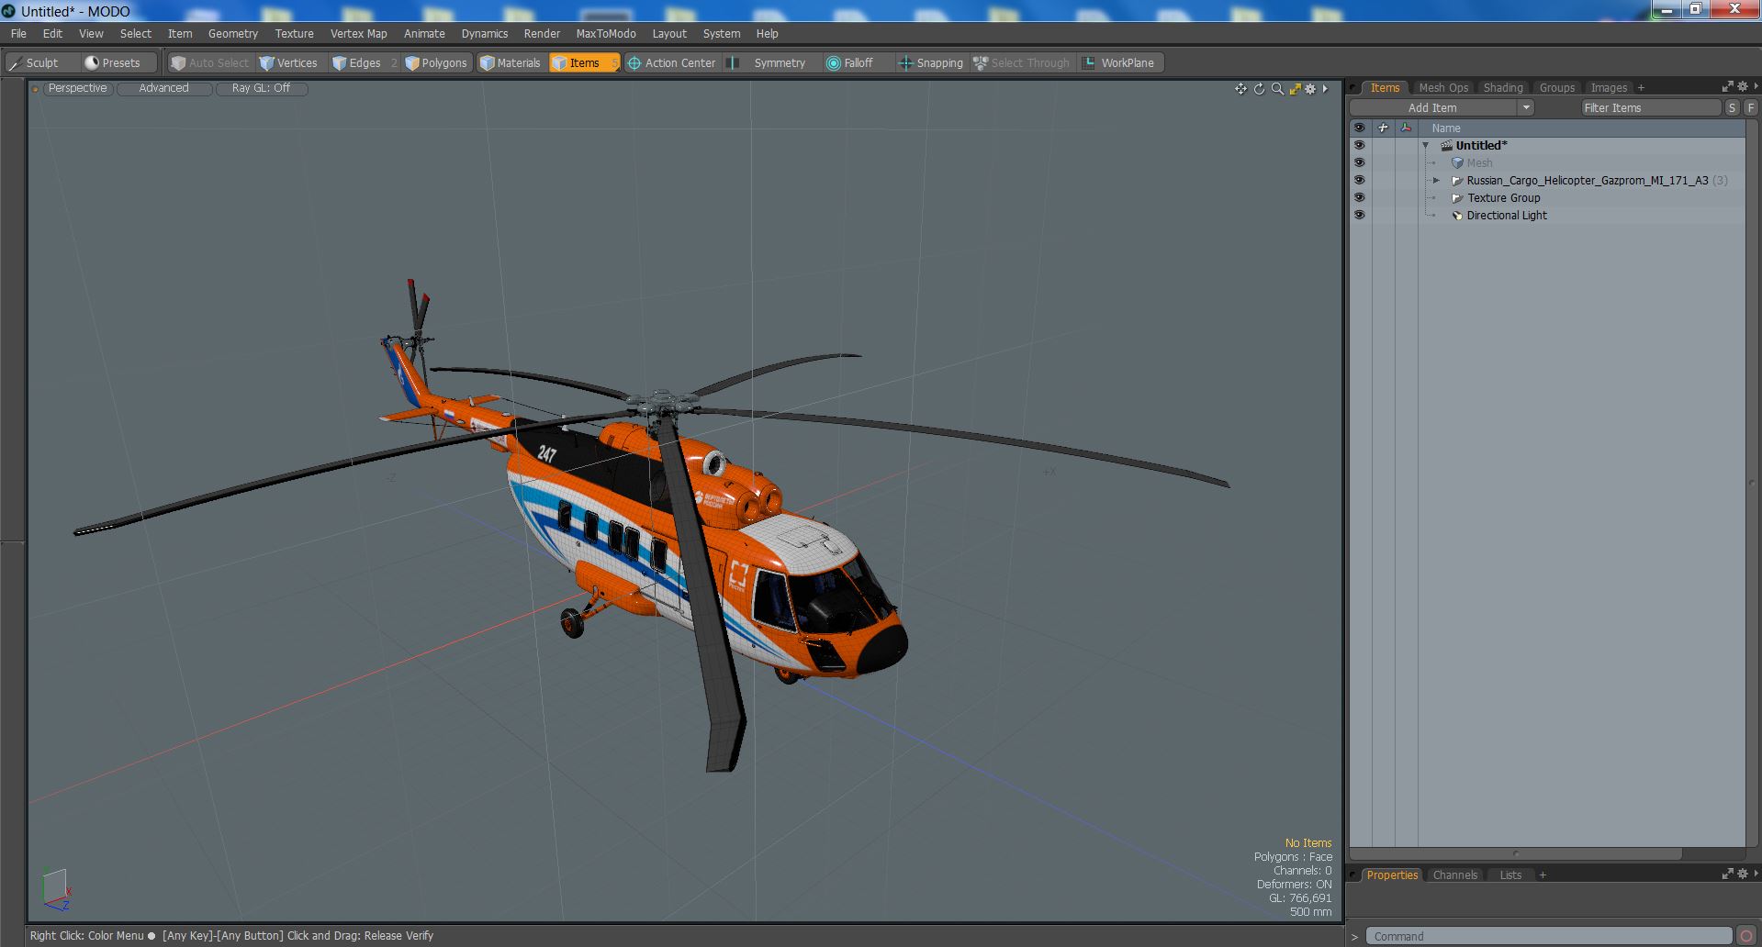Viewport: 1762px width, 947px height.
Task: Maximize the viewport with the yellow arrows icon
Action: click(x=1295, y=89)
